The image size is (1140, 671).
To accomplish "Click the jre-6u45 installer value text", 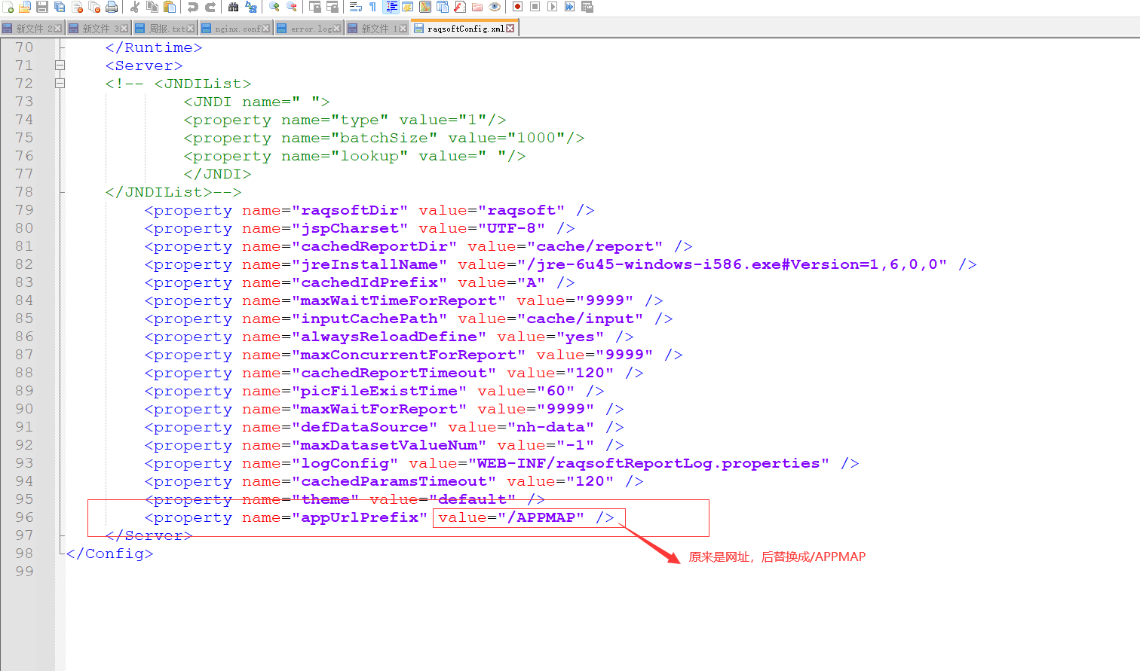I will [x=732, y=264].
